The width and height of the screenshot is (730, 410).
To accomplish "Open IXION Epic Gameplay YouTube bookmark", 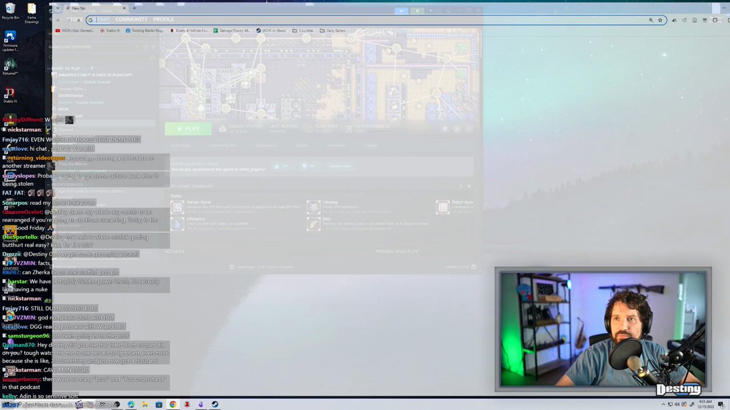I will pyautogui.click(x=74, y=30).
